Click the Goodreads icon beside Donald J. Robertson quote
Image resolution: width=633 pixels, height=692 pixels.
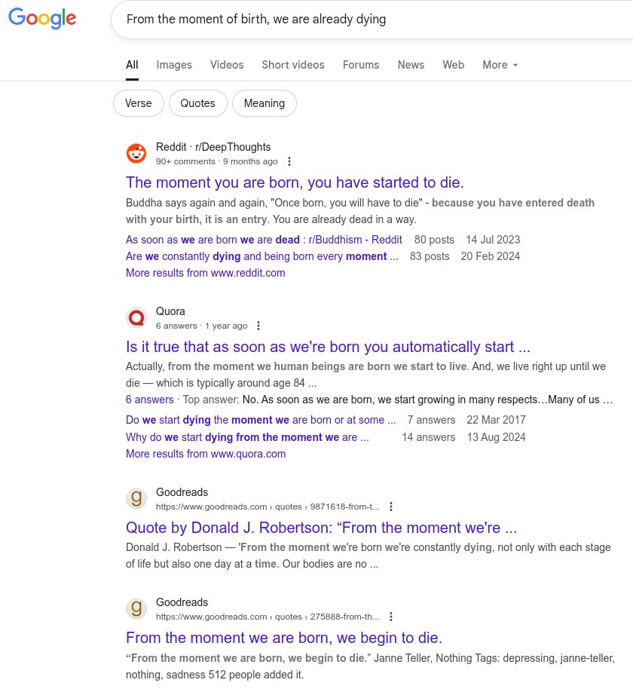tap(136, 499)
